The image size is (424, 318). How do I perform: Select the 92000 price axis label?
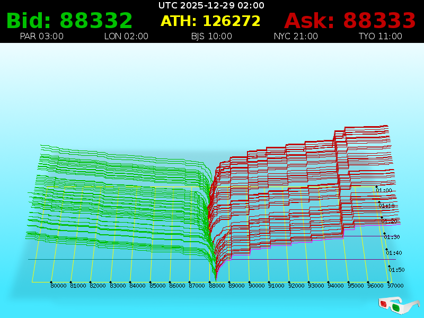pos(296,286)
